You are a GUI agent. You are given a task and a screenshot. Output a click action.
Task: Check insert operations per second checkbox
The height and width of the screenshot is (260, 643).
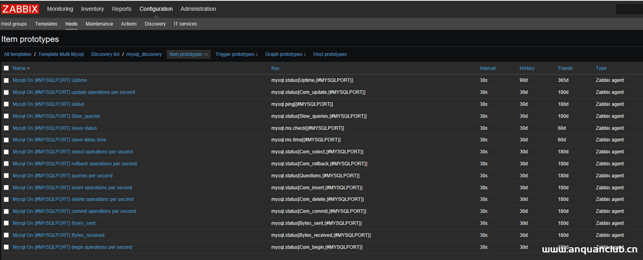(6, 187)
